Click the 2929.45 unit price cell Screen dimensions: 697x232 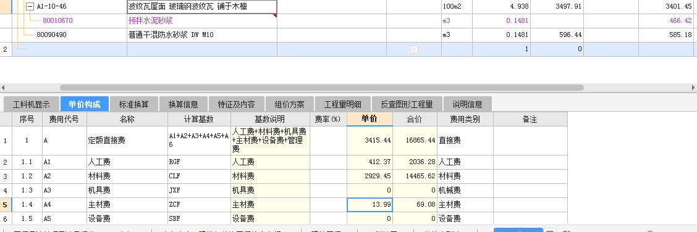(x=370, y=176)
